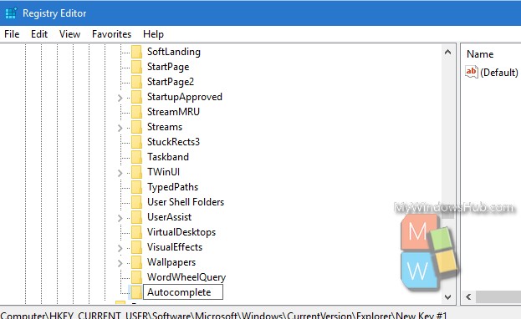Click the SoftLanding folder icon
Viewport: 521px width, 319px height.
(136, 52)
